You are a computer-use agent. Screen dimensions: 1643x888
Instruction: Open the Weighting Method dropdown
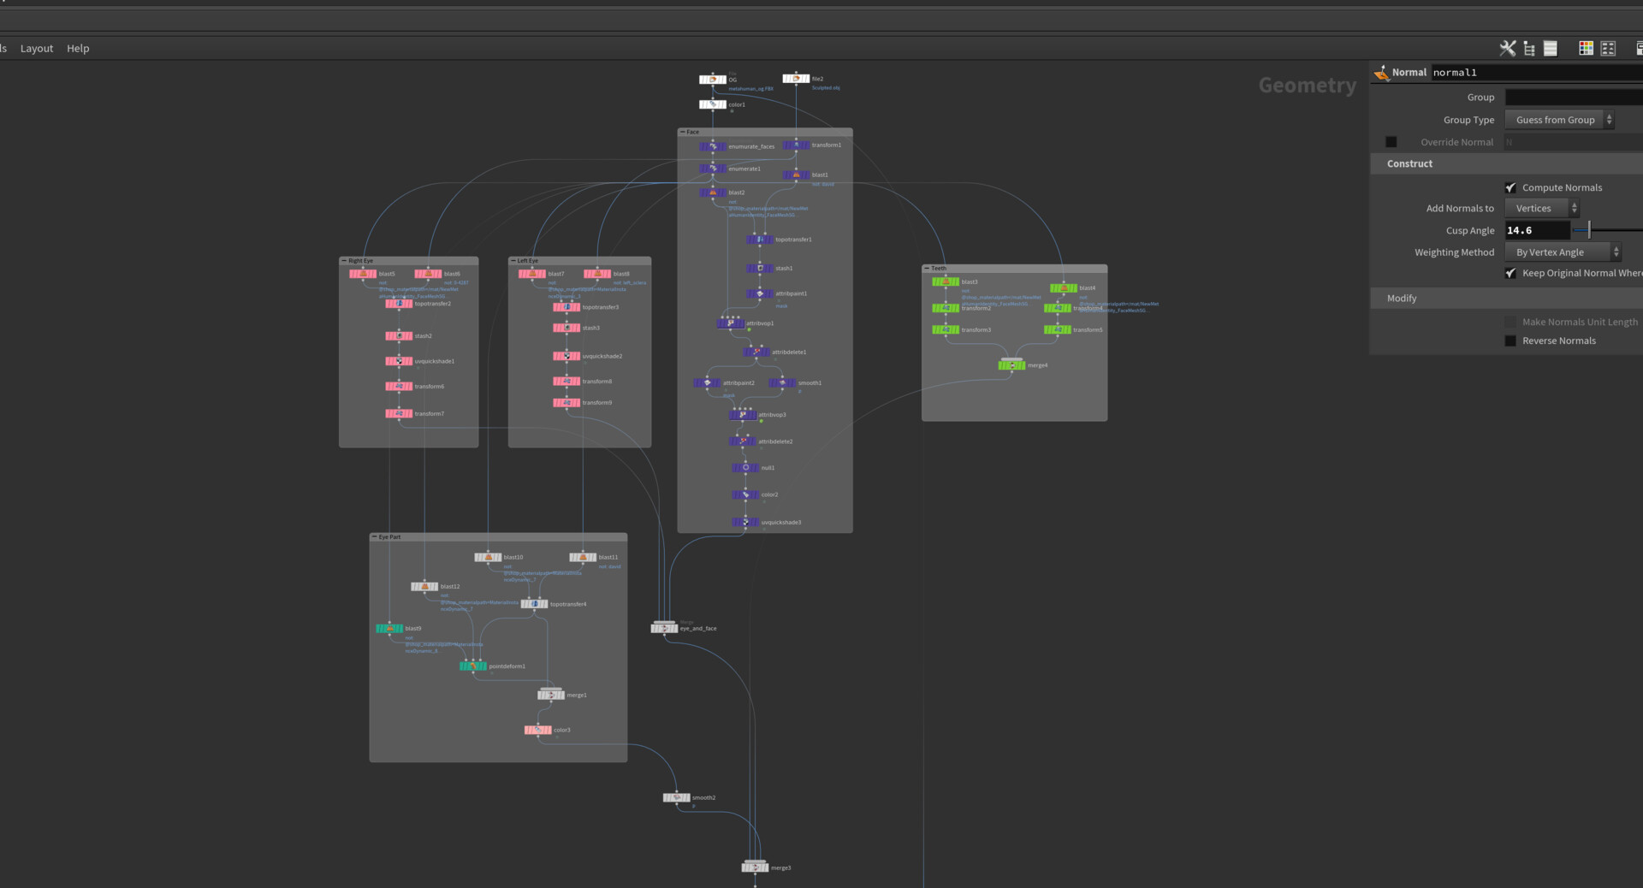coord(1563,252)
